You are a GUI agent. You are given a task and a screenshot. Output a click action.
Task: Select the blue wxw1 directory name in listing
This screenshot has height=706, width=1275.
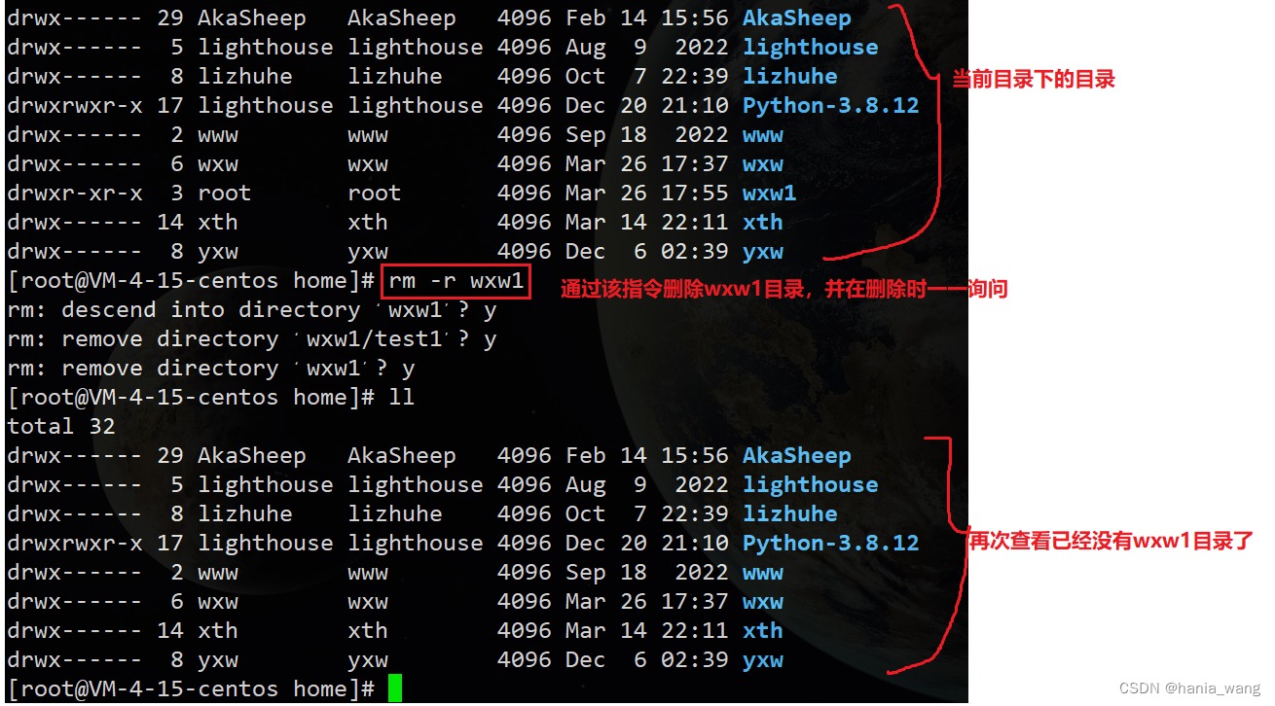769,194
